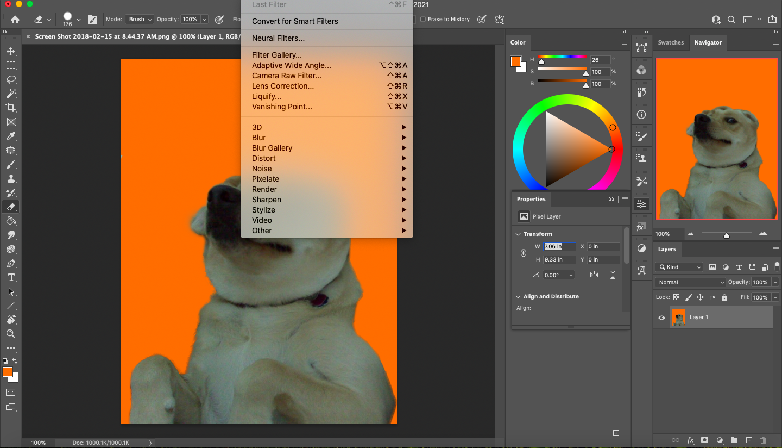
Task: Select the Paint Bucket tool
Action: click(11, 221)
